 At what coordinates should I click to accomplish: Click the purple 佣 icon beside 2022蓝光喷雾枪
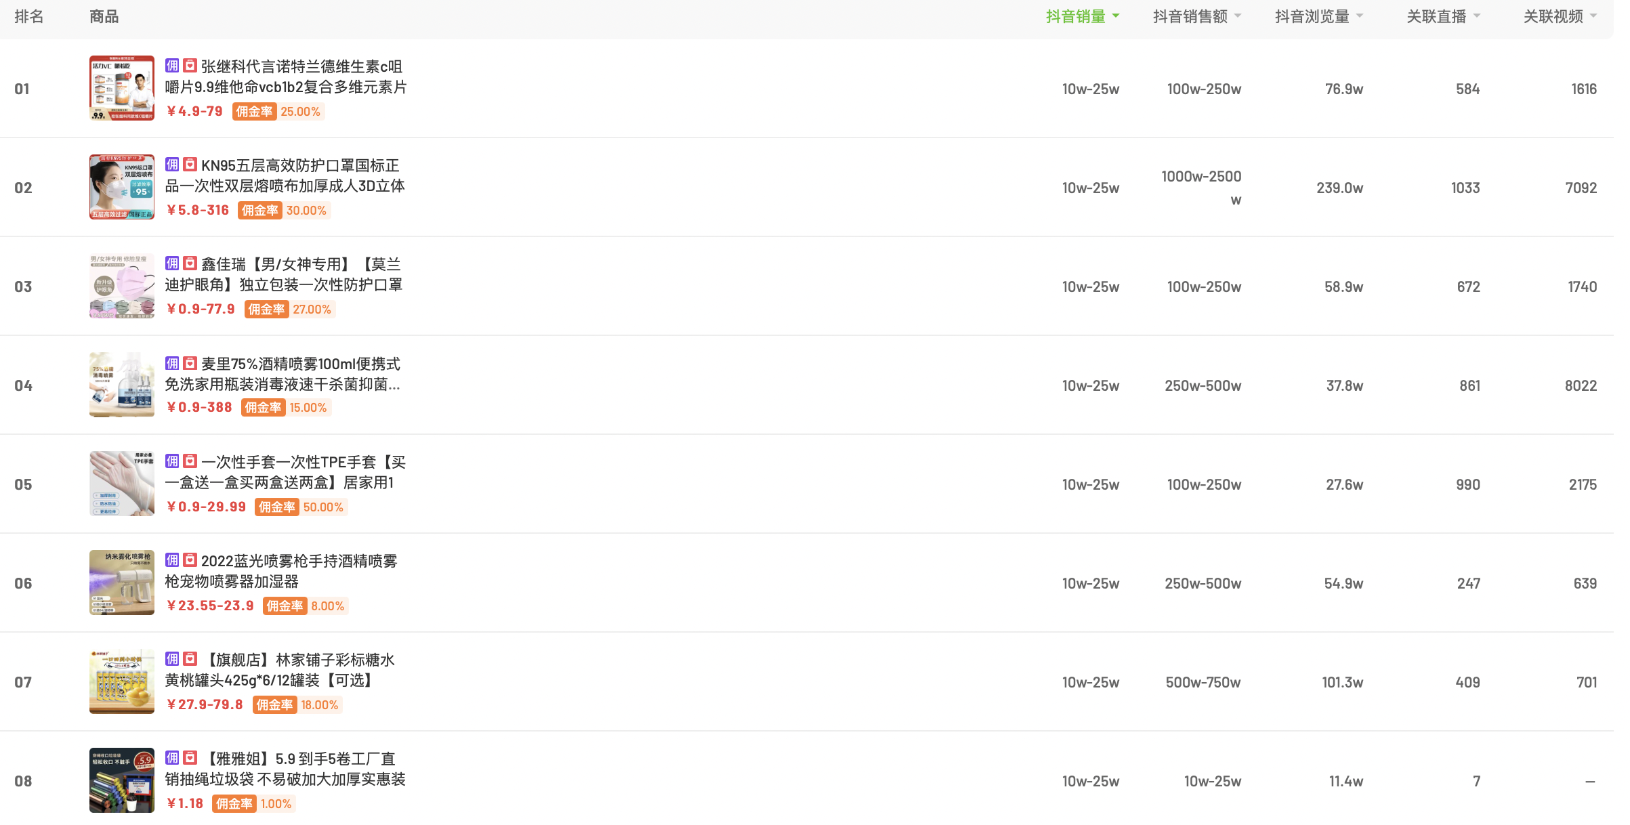(172, 560)
